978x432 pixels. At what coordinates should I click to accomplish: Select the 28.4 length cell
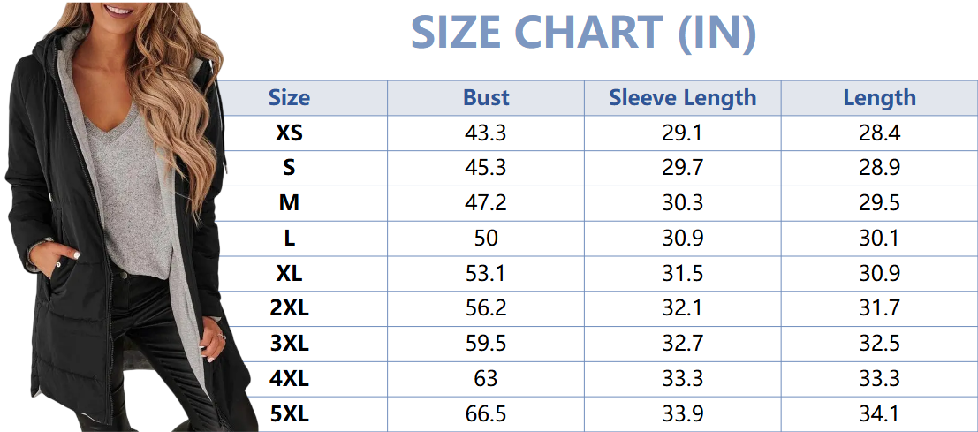pyautogui.click(x=879, y=133)
